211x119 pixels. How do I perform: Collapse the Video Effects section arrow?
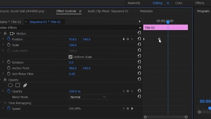coord(140,28)
